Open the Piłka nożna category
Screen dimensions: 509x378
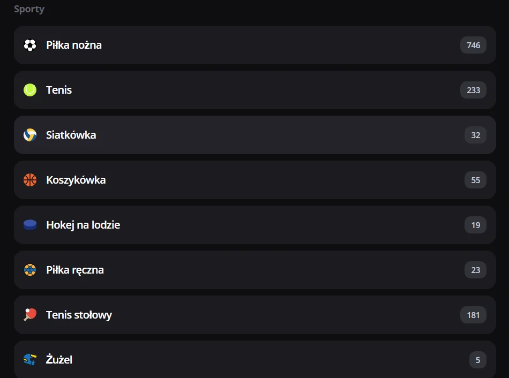[74, 45]
